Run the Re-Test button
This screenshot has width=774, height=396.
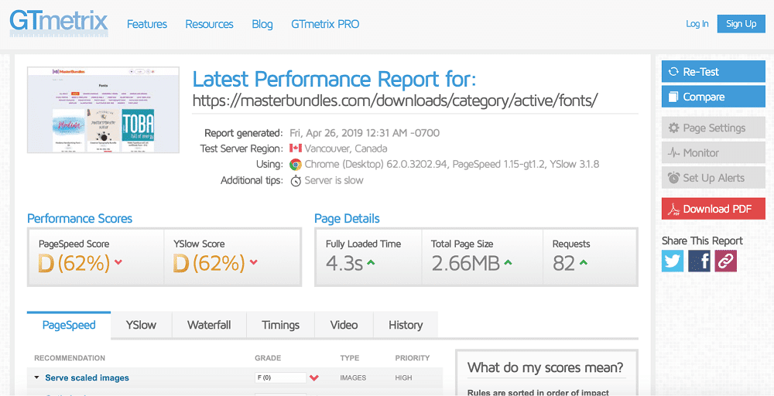point(714,72)
